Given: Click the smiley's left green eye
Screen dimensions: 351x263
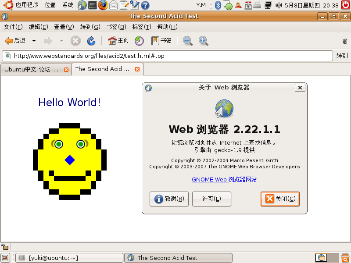Looking at the screenshot, I should (59, 144).
